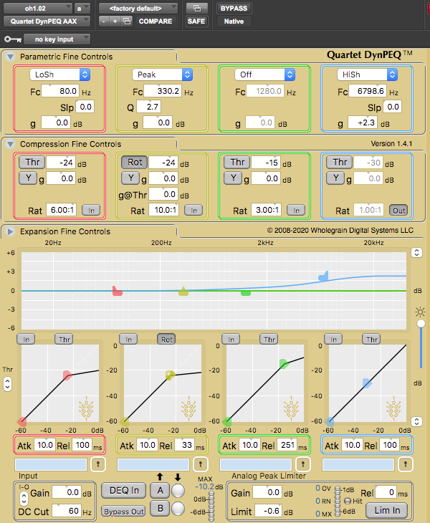The image size is (430, 523).
Task: Select the yellow Peak band EQ handle
Action: click(x=183, y=291)
